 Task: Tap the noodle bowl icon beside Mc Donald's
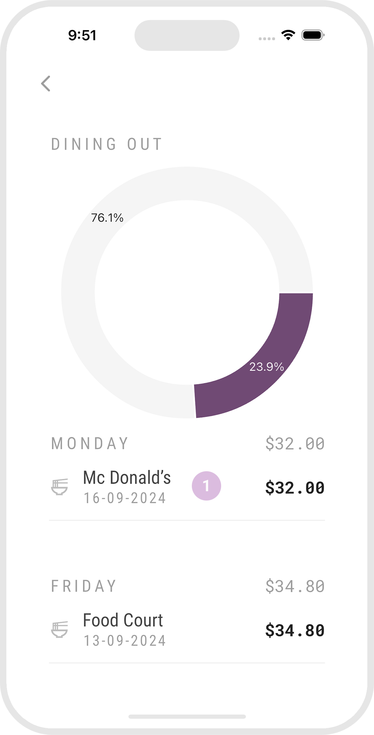(60, 487)
